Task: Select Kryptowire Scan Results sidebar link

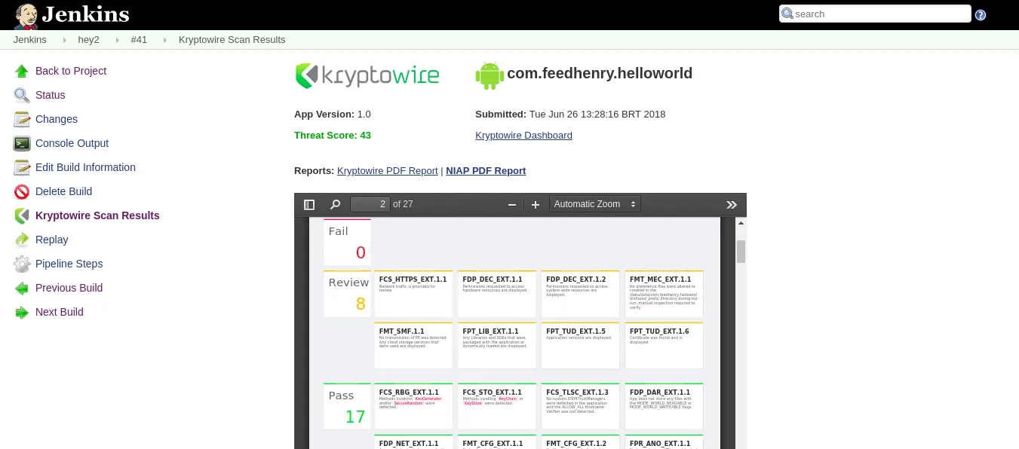Action: point(97,215)
